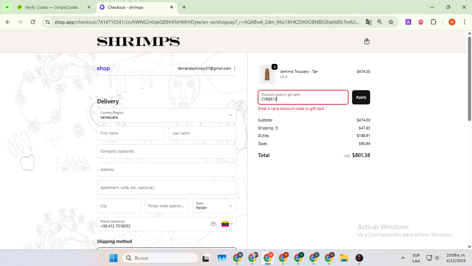This screenshot has width=472, height=266.
Task: Open the Venezuela flag country code selector
Action: click(x=227, y=224)
